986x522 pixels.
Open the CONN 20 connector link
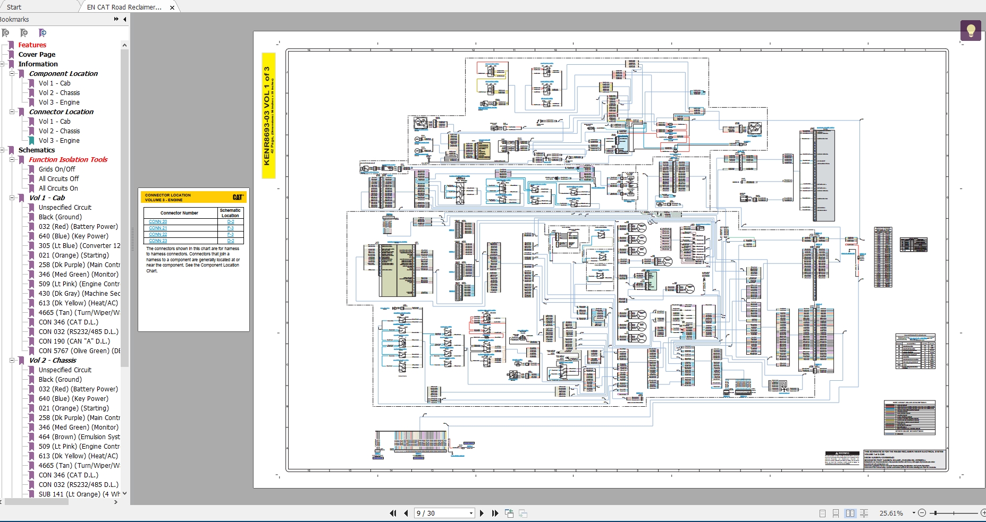coord(158,221)
